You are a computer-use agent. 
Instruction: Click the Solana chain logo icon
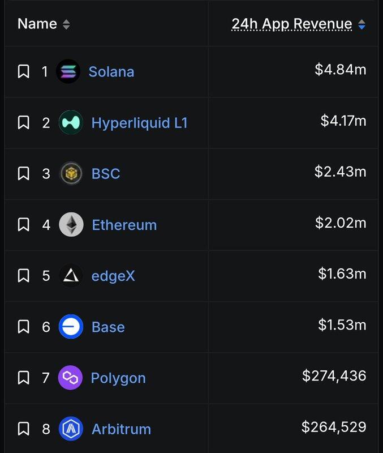point(68,72)
